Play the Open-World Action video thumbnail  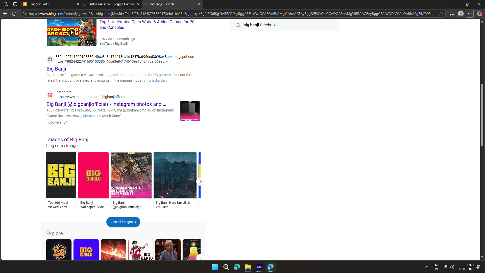tap(72, 32)
